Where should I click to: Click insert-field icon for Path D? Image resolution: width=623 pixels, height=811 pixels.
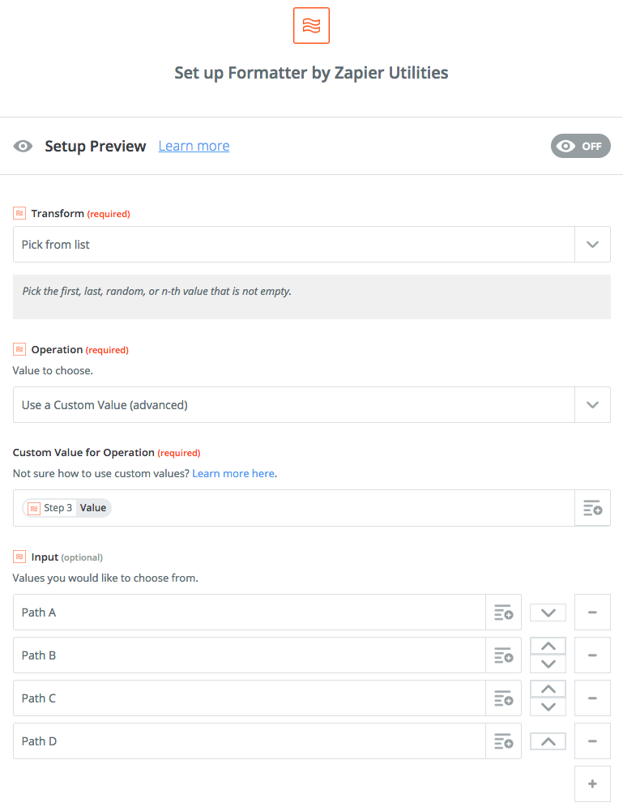503,741
